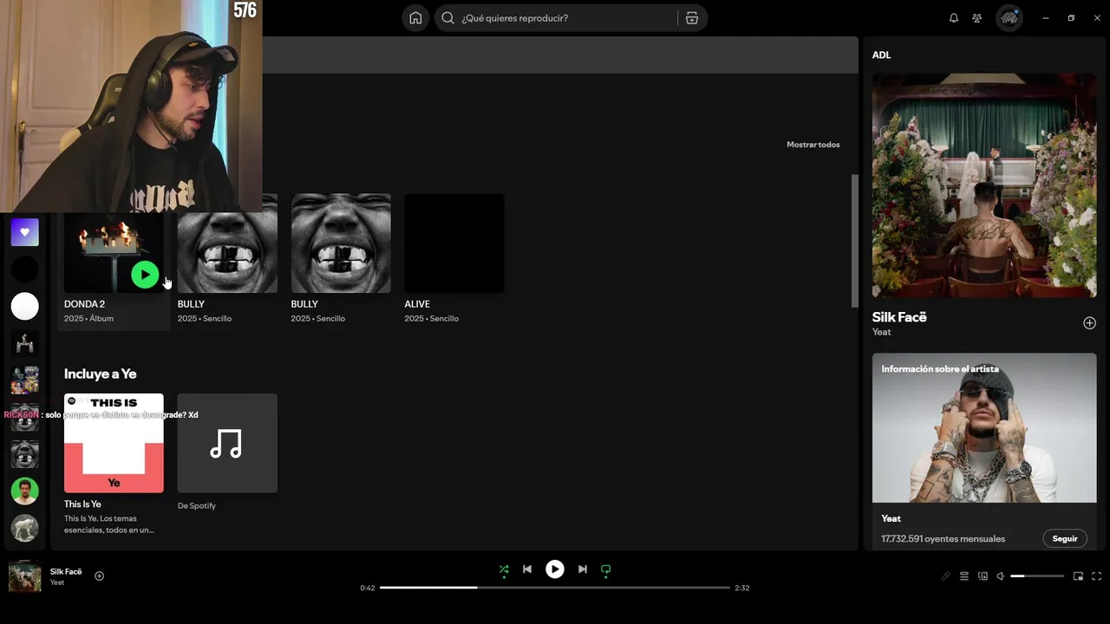Skip to next track
This screenshot has width=1110, height=624.
coord(583,569)
